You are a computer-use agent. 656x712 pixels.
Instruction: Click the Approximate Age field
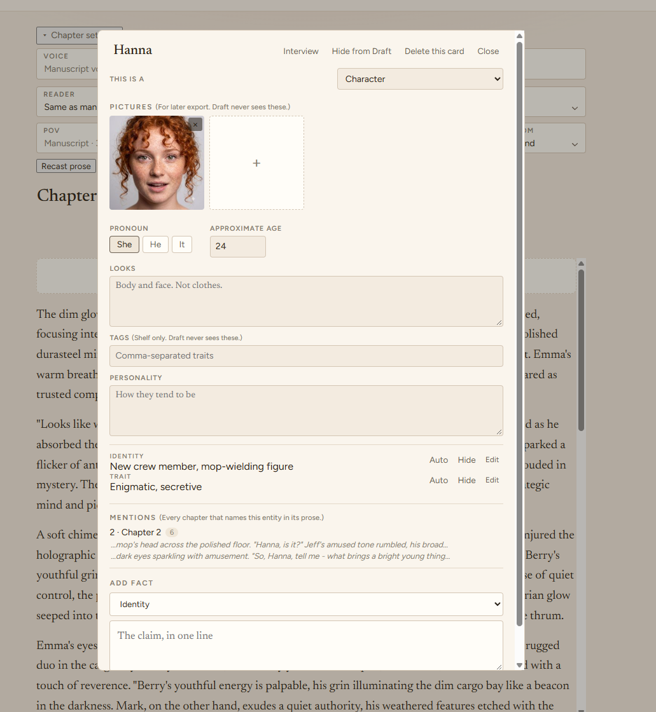(238, 247)
